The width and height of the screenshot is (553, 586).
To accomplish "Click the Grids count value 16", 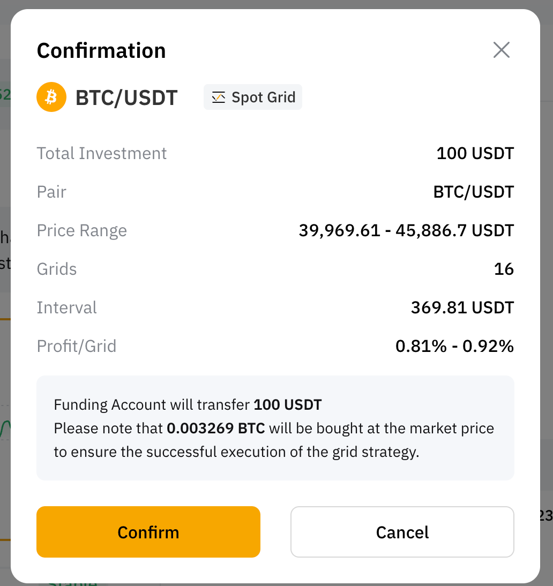I will [x=504, y=269].
